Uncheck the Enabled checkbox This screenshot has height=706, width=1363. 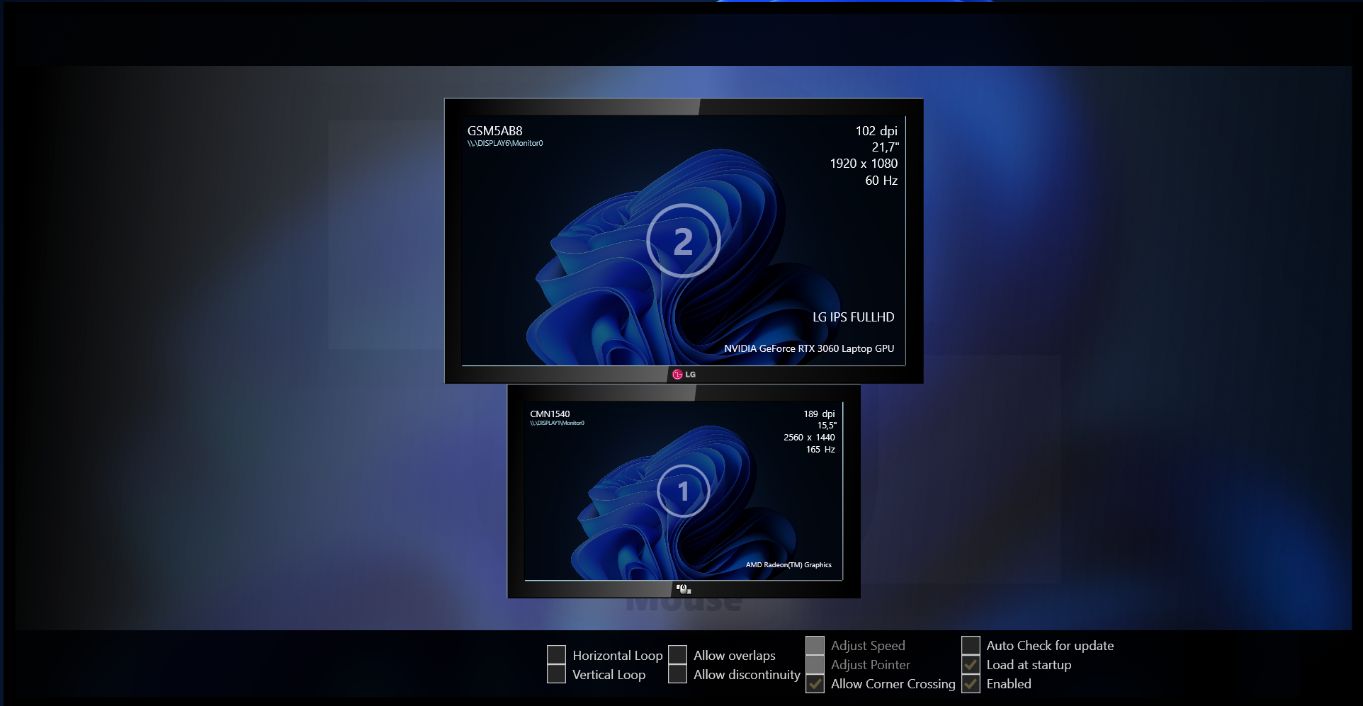coord(971,683)
